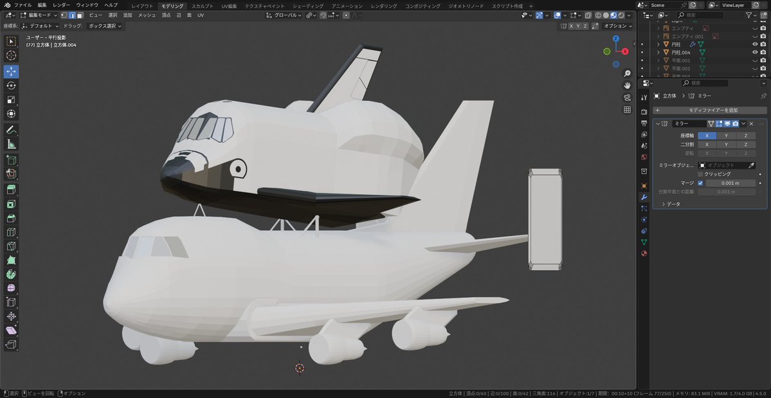Switch to material preview shading
771x398 pixels.
pyautogui.click(x=613, y=15)
